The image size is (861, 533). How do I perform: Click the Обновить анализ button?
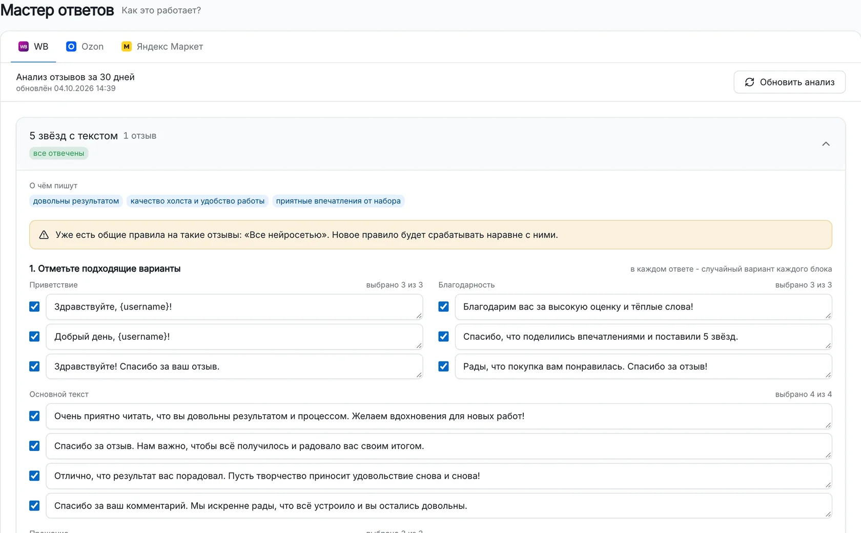coord(789,82)
